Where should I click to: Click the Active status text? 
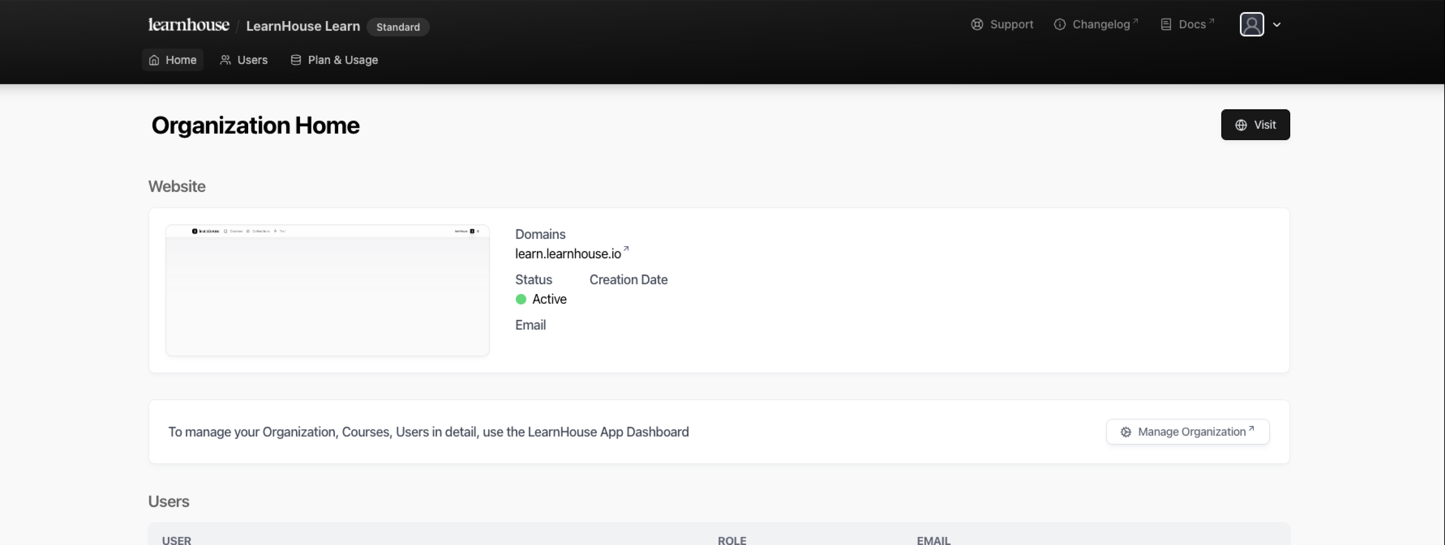(x=549, y=300)
